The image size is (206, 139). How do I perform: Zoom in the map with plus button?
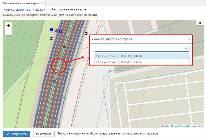pos(9,25)
